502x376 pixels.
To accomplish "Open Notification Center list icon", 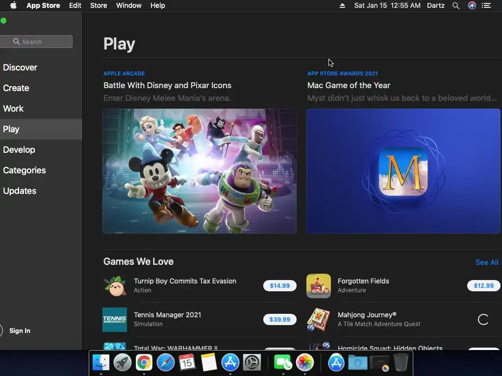I will click(x=486, y=5).
